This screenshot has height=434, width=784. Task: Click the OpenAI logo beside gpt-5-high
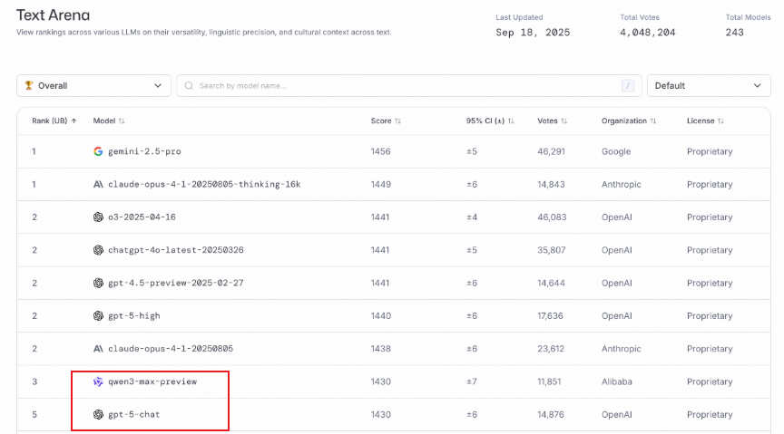98,316
